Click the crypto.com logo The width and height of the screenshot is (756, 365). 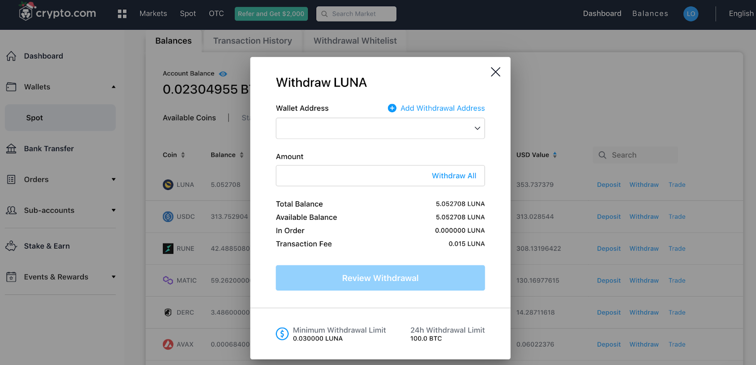click(57, 13)
